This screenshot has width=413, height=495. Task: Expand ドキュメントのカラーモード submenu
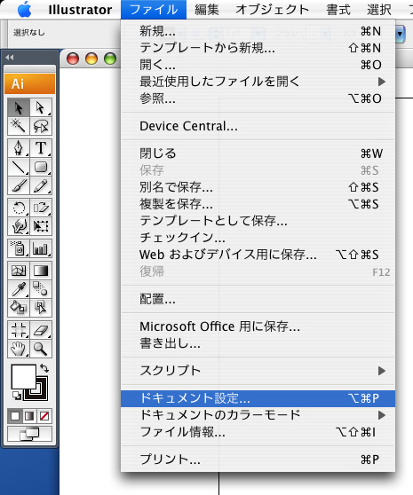click(x=258, y=415)
